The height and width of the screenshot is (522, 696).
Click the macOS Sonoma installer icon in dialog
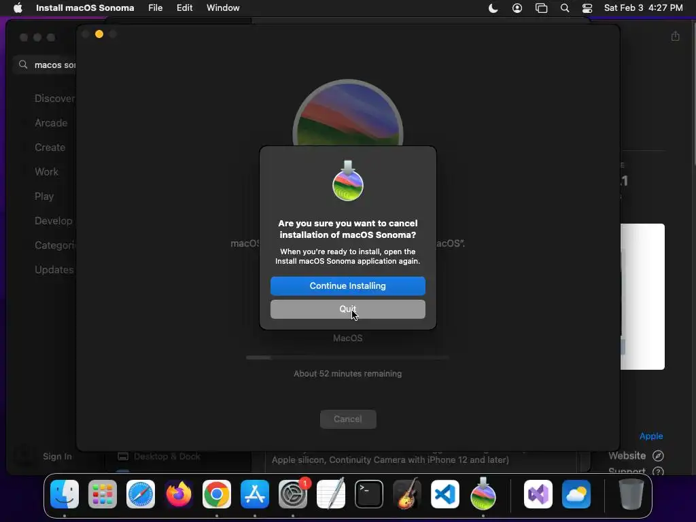pos(348,181)
